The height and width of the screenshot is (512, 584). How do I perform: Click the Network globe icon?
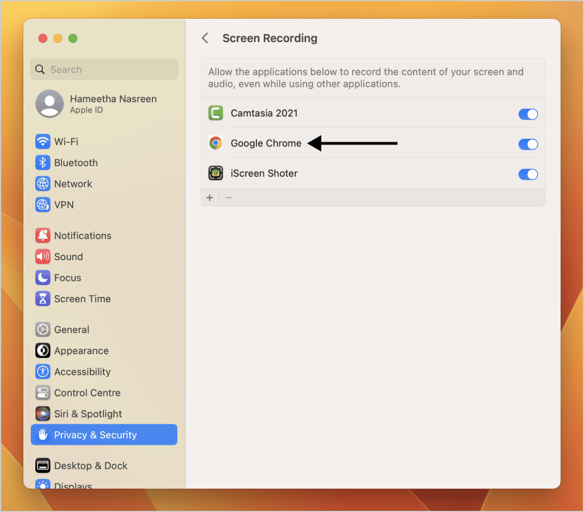(x=43, y=184)
